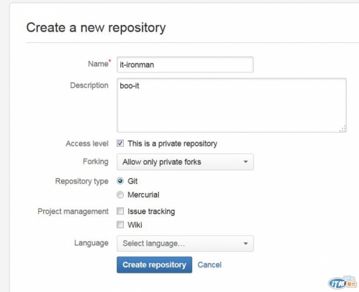This screenshot has width=359, height=292.
Task: Click the Project management label
Action: pyautogui.click(x=73, y=211)
